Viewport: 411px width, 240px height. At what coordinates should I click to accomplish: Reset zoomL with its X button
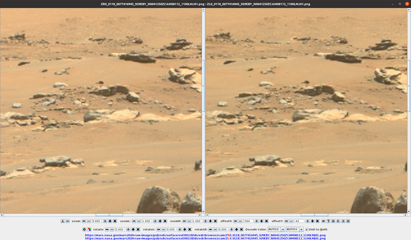pos(165,221)
